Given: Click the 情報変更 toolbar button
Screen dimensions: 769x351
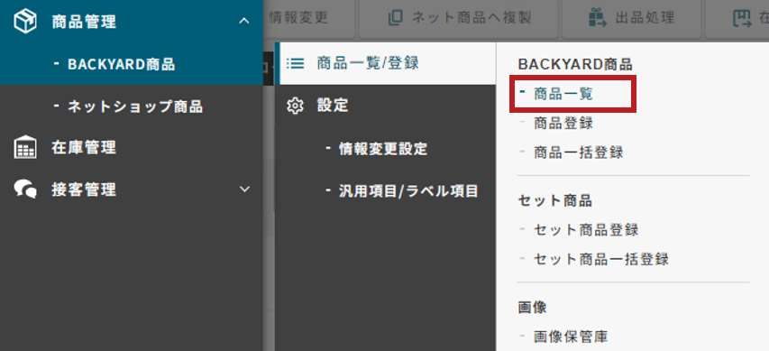Looking at the screenshot, I should pos(309,19).
